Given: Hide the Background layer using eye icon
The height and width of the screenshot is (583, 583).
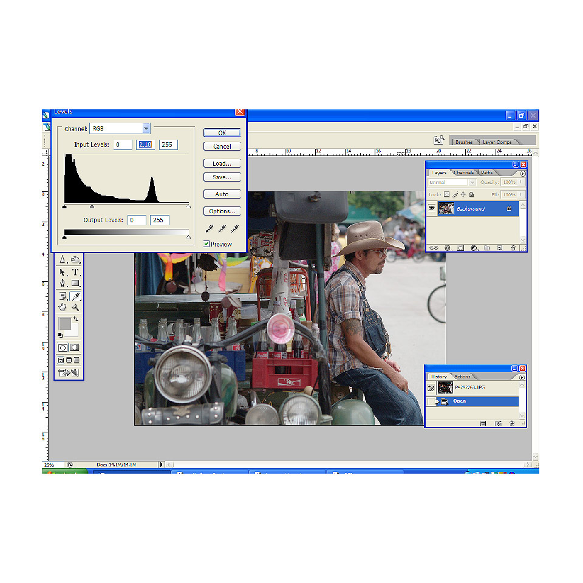Looking at the screenshot, I should pyautogui.click(x=432, y=208).
